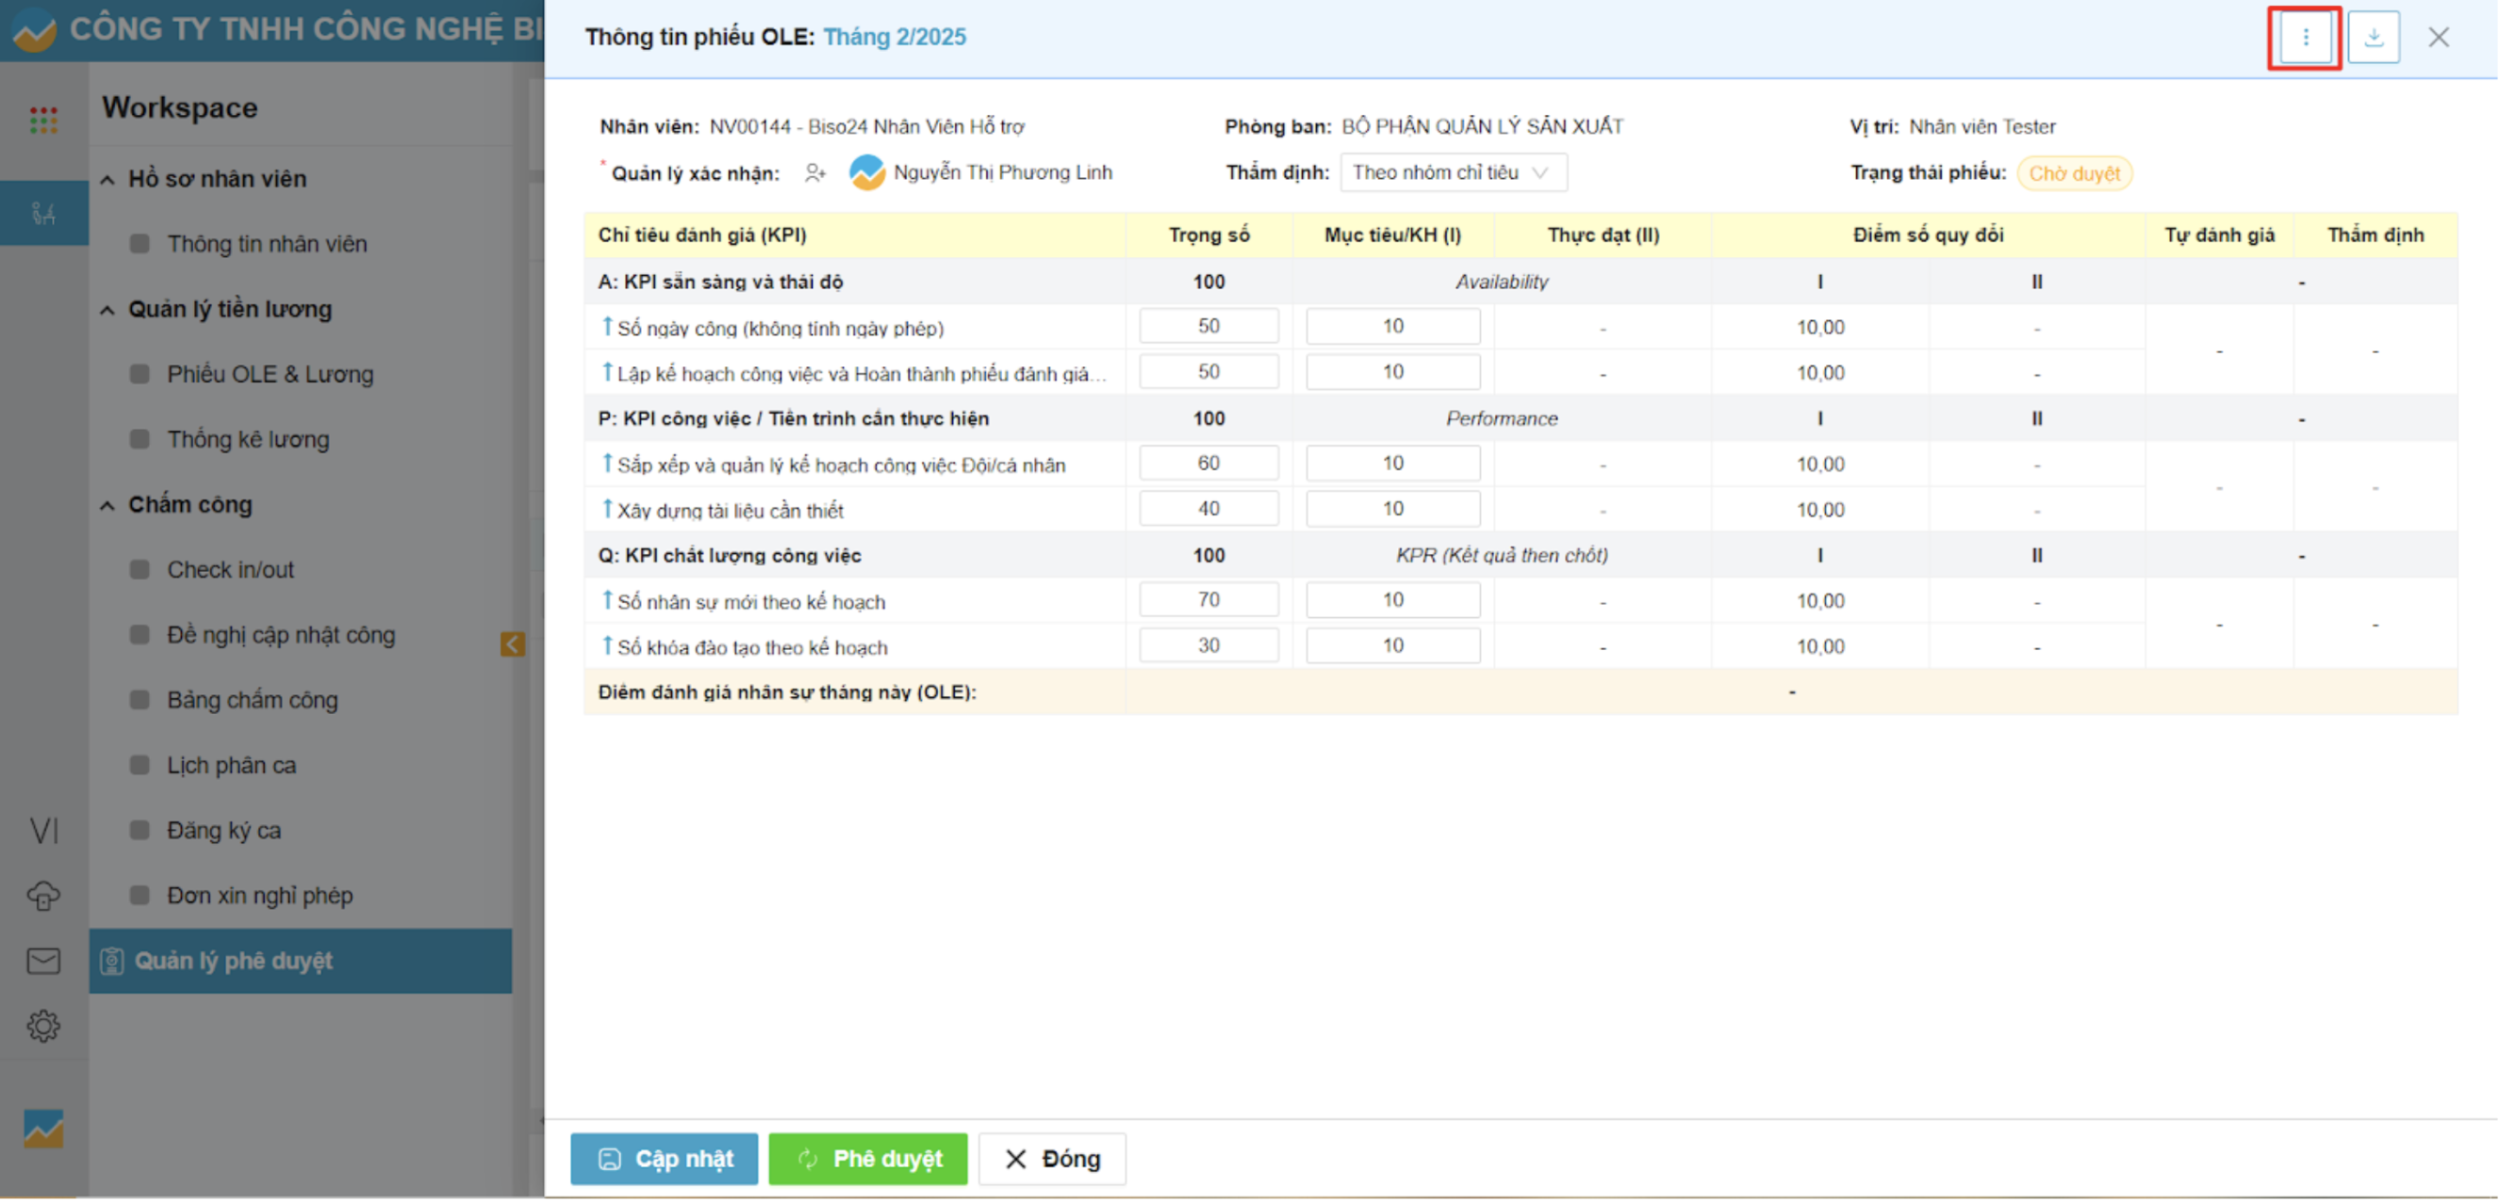Open the Thẩm định dropdown
Image resolution: width=2500 pixels, height=1202 pixels.
click(x=1452, y=172)
